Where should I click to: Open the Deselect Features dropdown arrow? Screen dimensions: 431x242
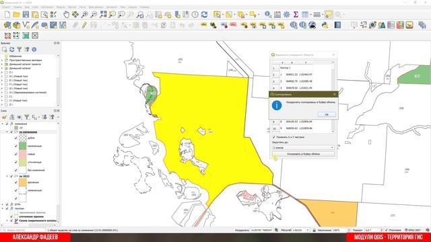tap(246, 14)
